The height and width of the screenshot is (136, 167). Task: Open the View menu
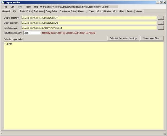20,7
